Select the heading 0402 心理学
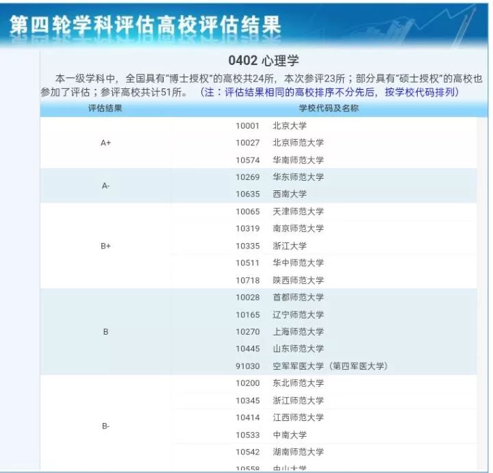 coord(264,60)
